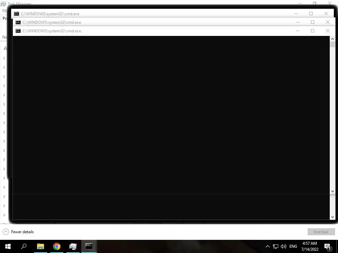Minimize the front cmd window

(298, 31)
